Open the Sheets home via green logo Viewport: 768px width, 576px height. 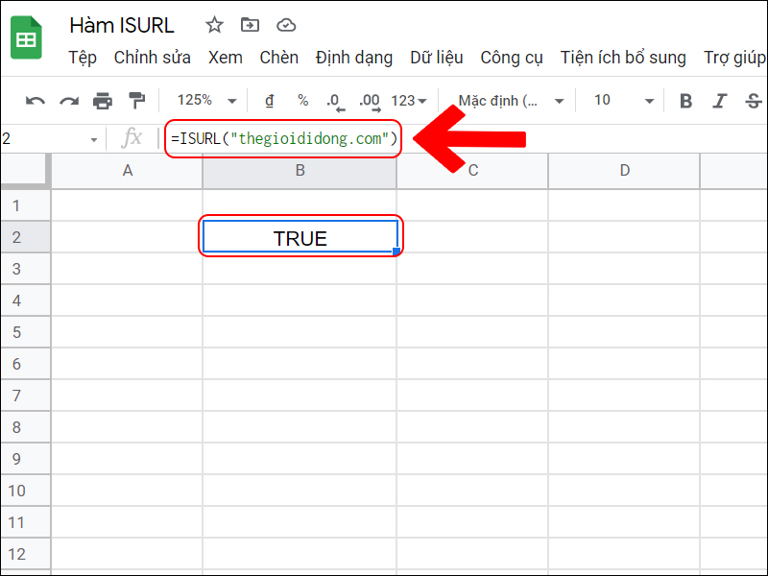point(25,37)
